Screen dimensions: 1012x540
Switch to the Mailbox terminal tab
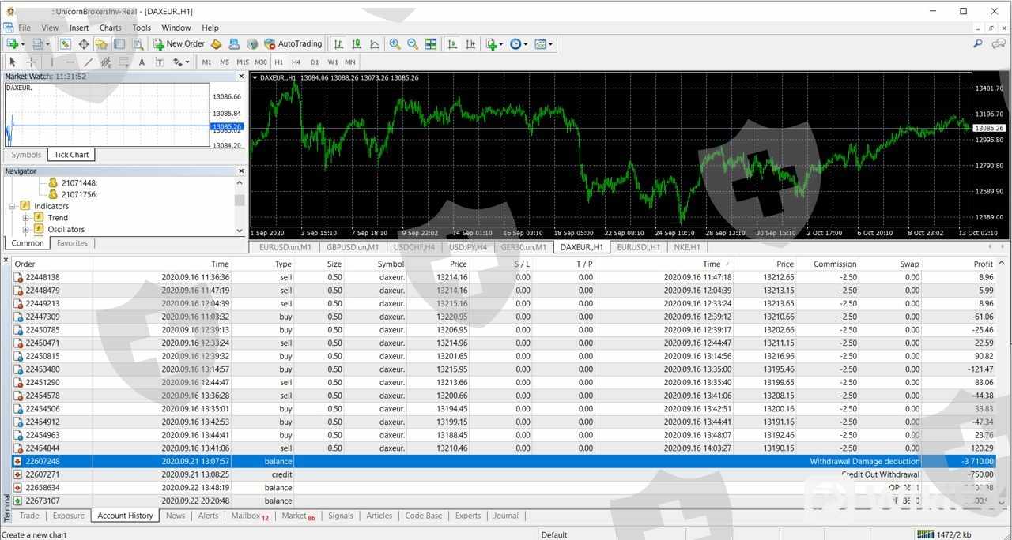pyautogui.click(x=248, y=516)
